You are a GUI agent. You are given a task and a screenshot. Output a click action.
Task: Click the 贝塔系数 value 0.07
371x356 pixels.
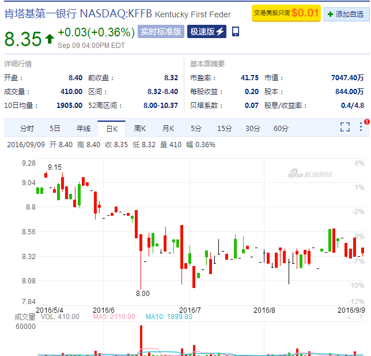252,105
